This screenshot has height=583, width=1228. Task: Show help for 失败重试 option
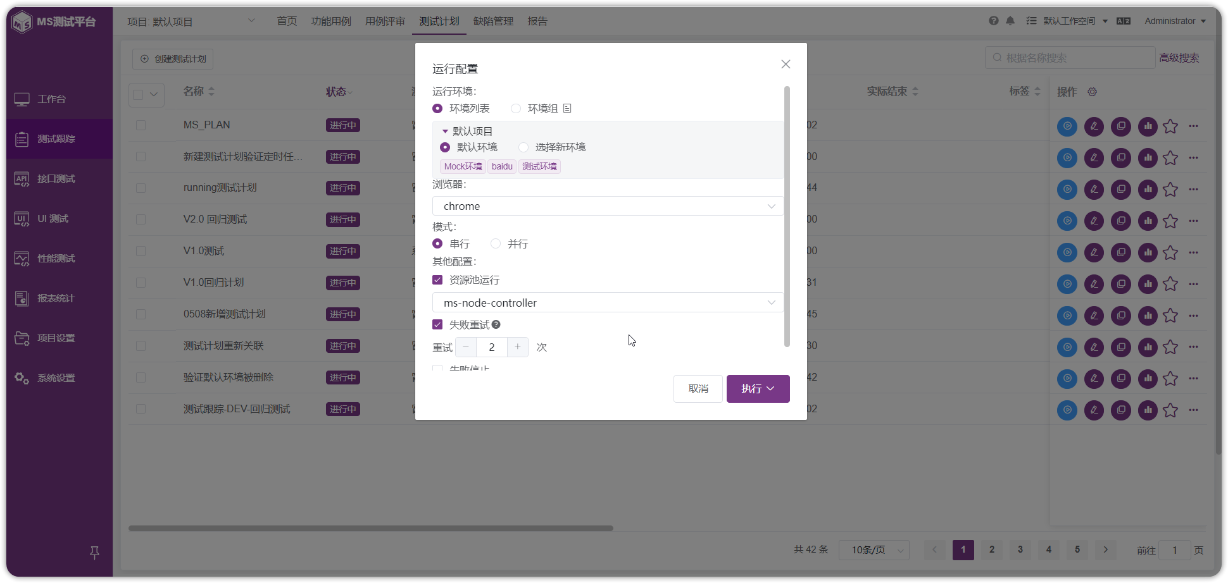coord(496,324)
